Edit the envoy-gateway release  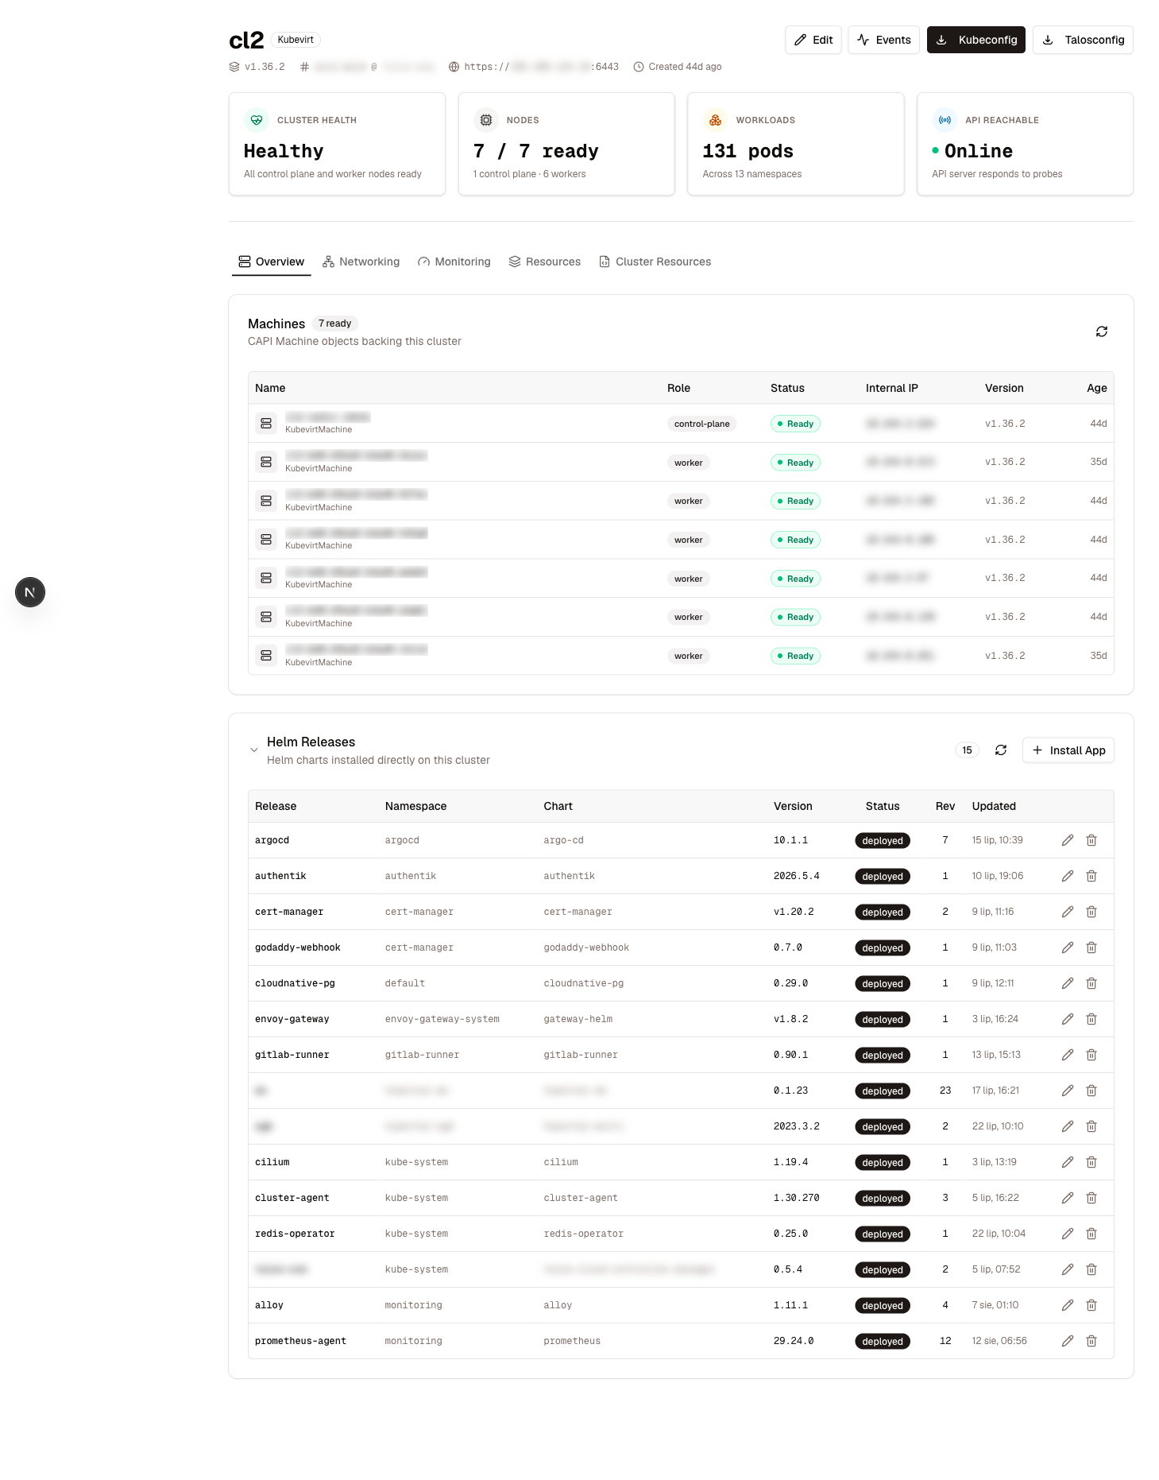(1068, 1019)
